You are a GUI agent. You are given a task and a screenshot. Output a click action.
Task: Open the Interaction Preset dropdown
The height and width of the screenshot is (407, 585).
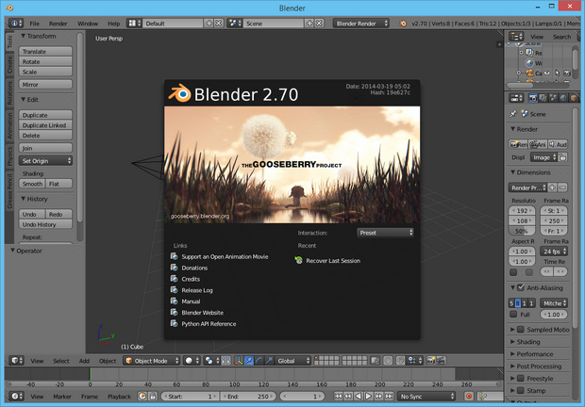(x=385, y=233)
